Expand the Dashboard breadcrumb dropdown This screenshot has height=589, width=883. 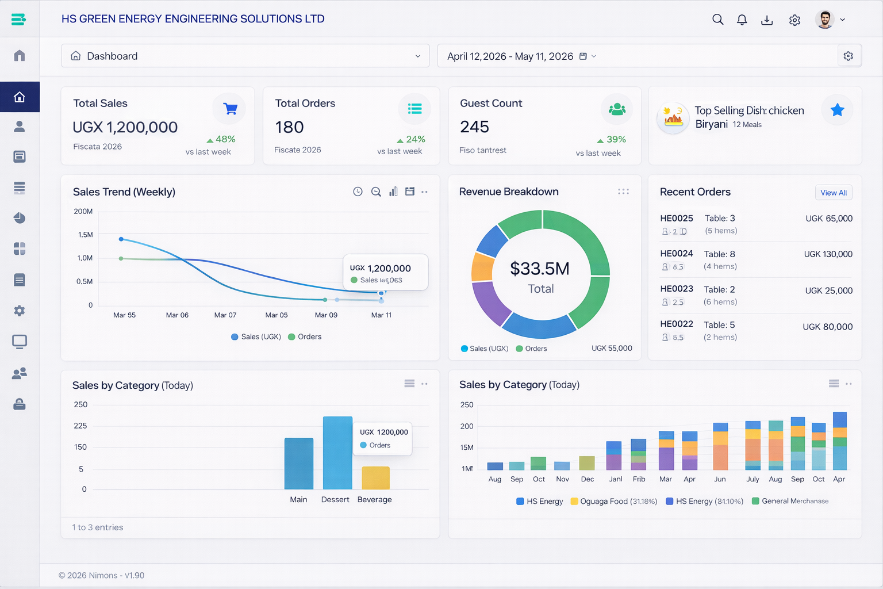click(418, 56)
